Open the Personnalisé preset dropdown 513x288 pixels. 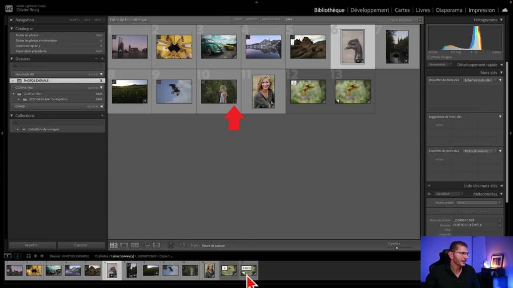tap(439, 64)
